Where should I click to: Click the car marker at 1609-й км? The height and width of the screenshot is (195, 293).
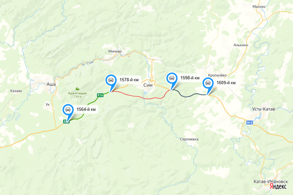coord(208,83)
